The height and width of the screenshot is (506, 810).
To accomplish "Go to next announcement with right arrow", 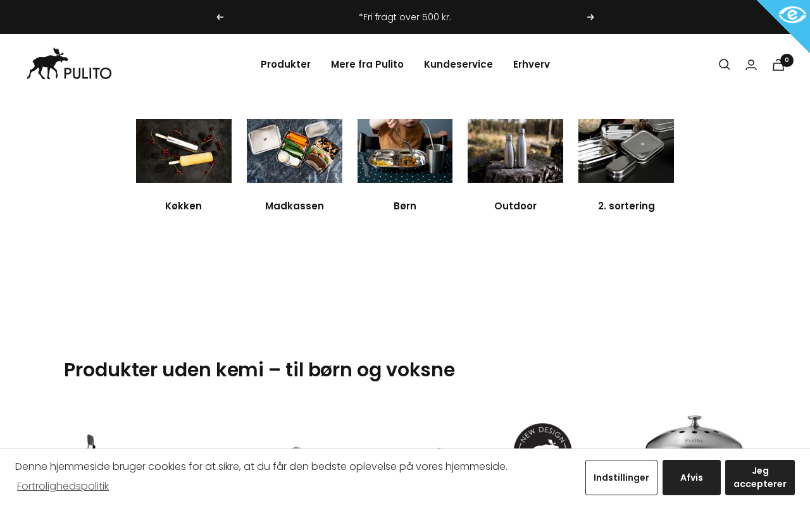I will click(x=590, y=17).
